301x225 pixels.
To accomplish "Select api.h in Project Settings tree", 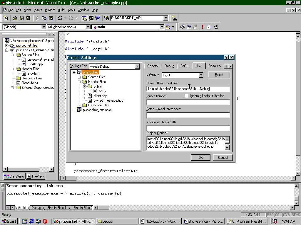I will (x=102, y=91).
